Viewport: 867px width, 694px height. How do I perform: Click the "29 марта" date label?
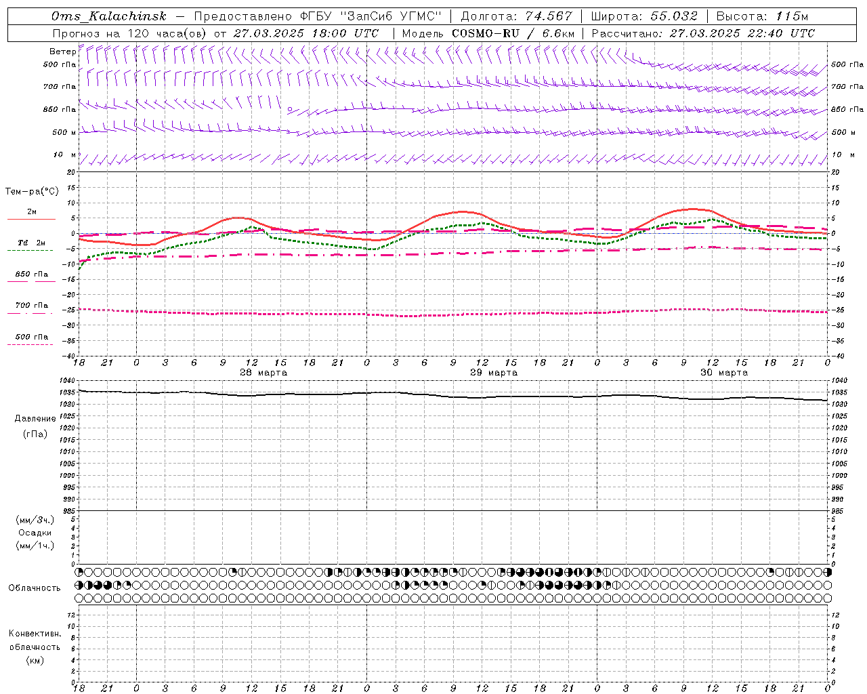coord(494,373)
